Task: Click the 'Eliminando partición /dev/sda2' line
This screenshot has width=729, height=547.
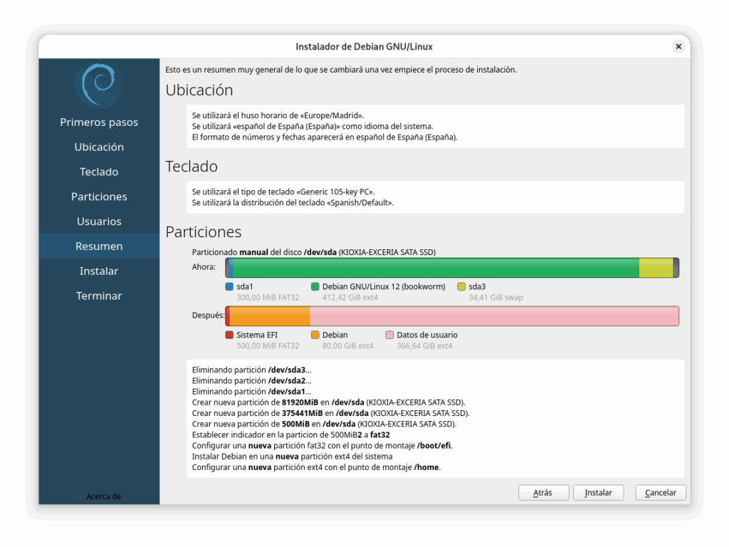Action: [x=251, y=380]
